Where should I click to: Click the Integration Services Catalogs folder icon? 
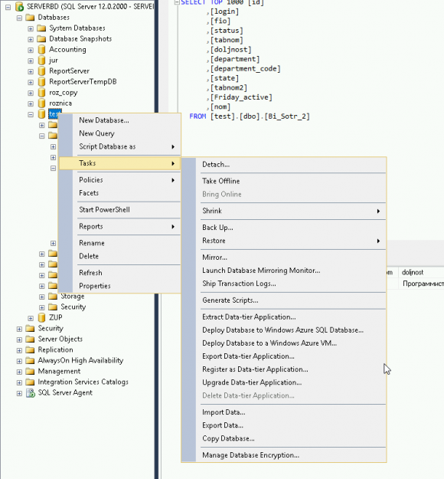[30, 382]
